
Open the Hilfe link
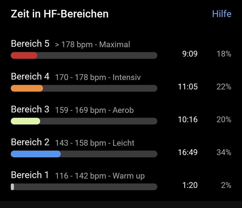(222, 14)
